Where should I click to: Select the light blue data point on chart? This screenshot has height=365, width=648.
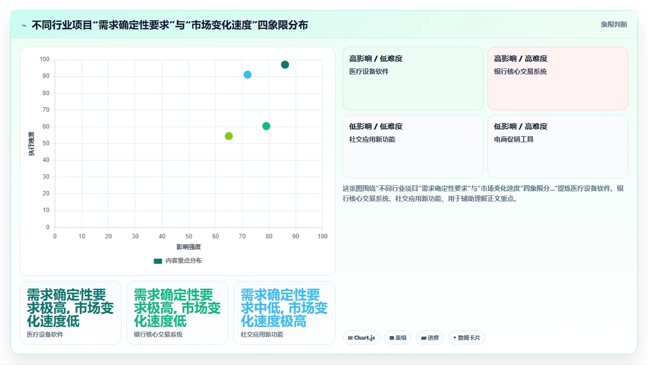(248, 75)
